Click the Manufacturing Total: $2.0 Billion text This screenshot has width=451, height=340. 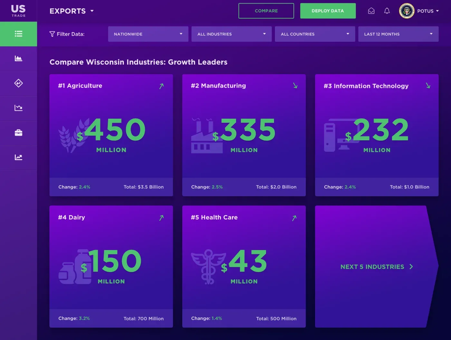tap(276, 187)
